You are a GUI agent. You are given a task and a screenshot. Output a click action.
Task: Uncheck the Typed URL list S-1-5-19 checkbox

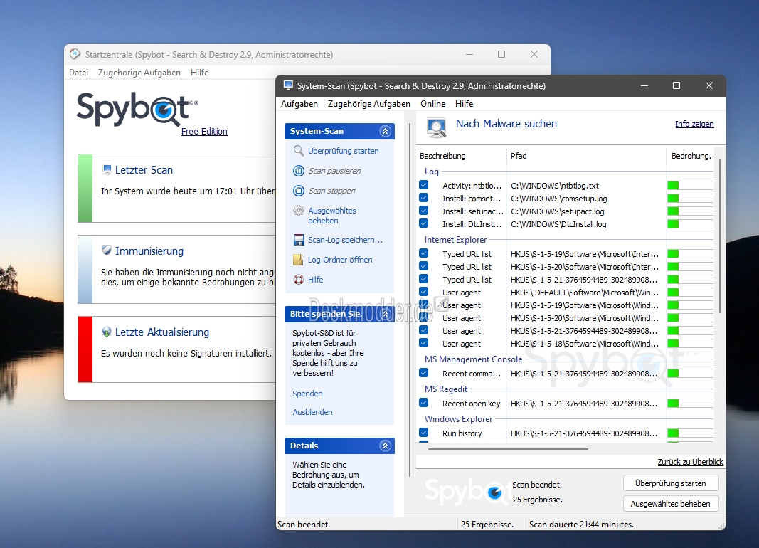(423, 253)
